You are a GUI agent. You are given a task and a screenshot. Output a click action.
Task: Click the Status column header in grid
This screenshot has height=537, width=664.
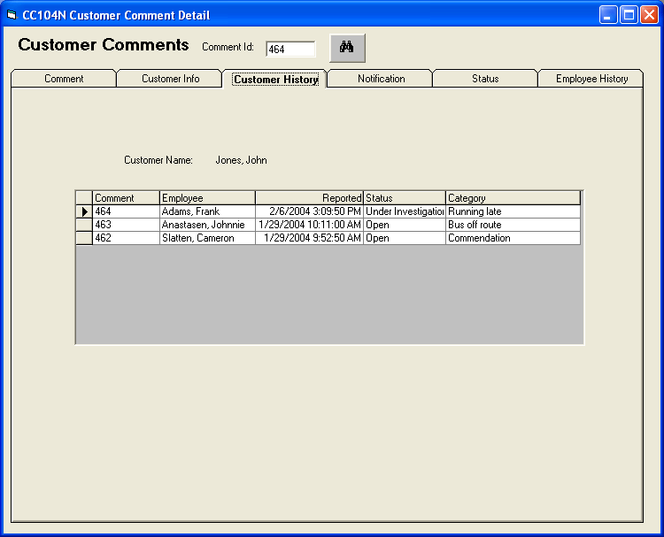[x=404, y=198]
